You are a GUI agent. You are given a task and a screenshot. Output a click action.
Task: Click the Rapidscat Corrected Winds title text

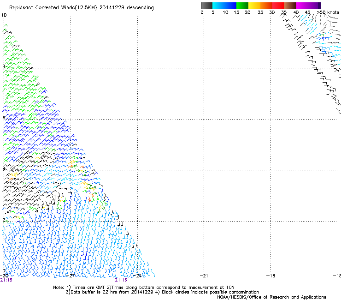click(82, 8)
